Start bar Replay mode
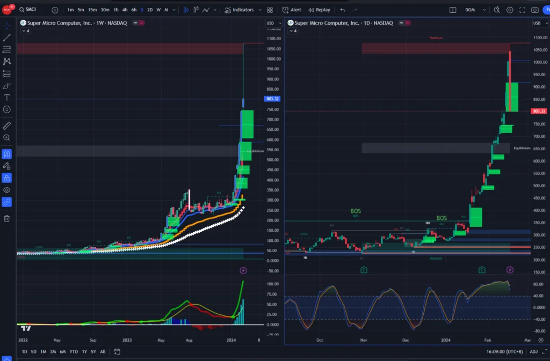The width and height of the screenshot is (550, 361). click(x=319, y=10)
